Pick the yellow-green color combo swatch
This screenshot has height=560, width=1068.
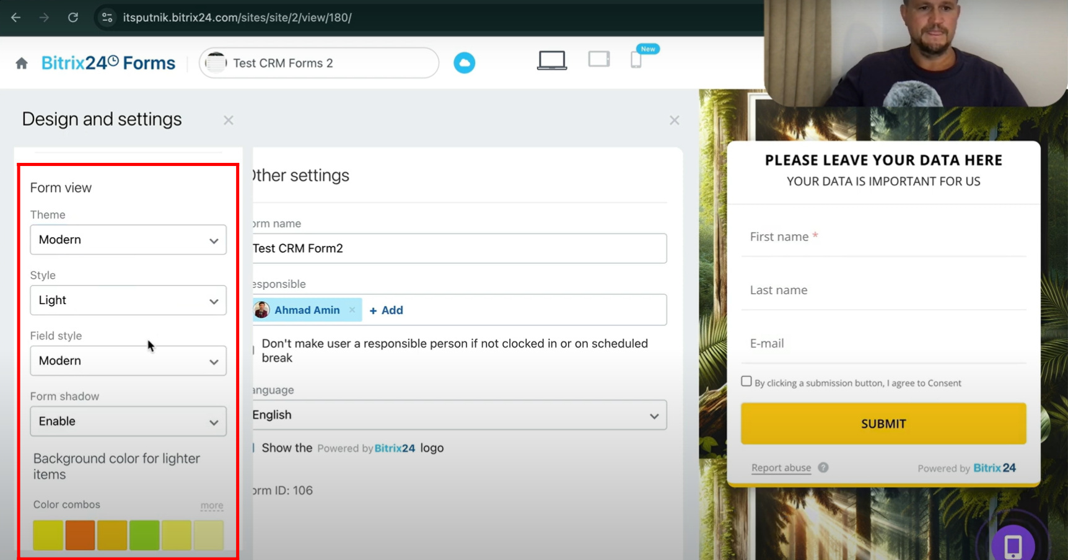48,535
